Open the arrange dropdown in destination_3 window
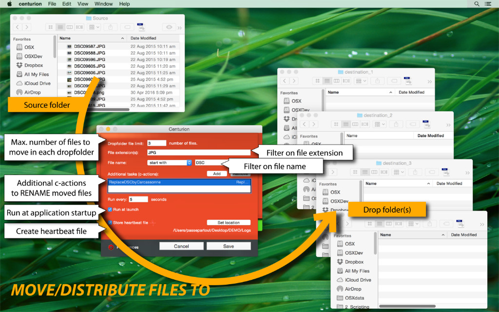 point(399,172)
